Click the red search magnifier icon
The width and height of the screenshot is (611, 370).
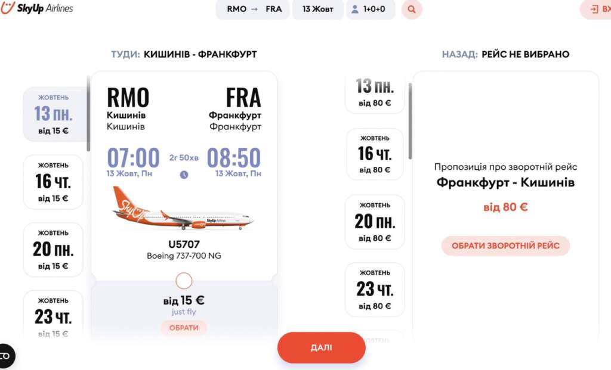click(x=412, y=10)
